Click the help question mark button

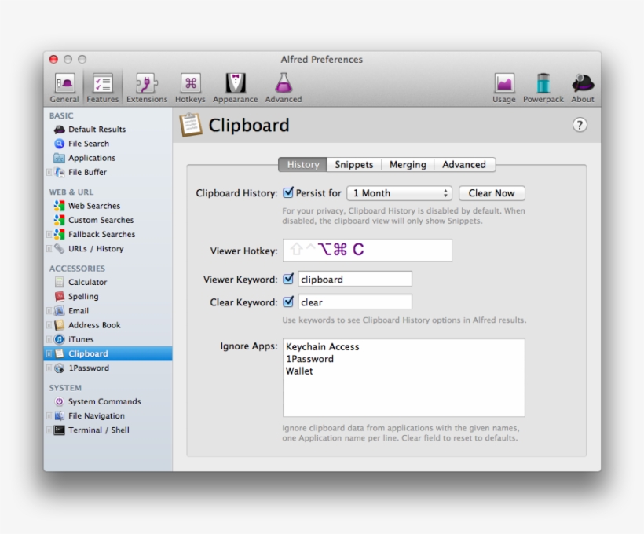coord(580,125)
